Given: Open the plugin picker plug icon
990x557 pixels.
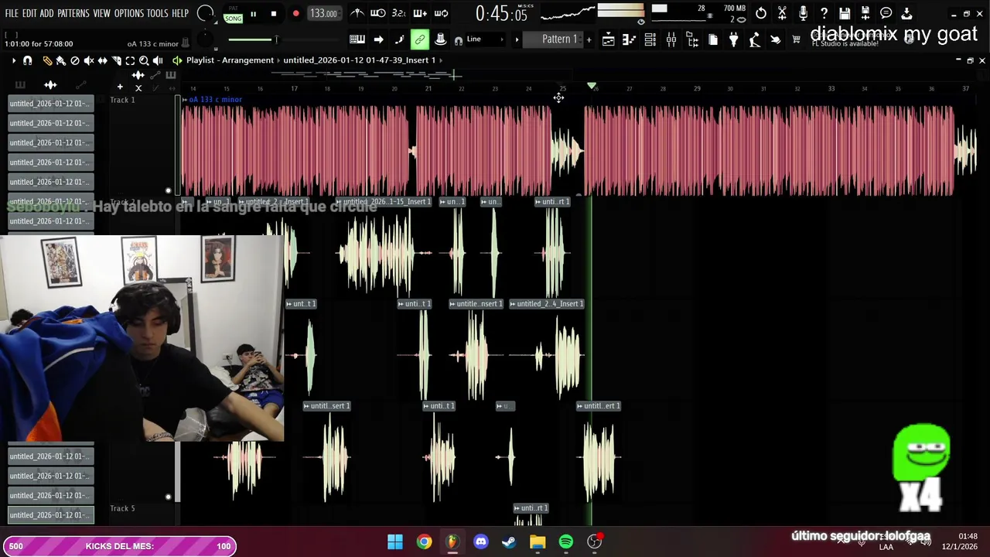Looking at the screenshot, I should click(733, 39).
